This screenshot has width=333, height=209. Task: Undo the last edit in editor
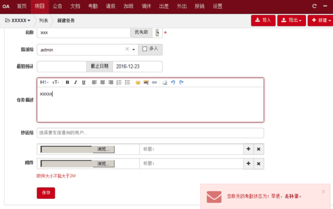[173, 82]
